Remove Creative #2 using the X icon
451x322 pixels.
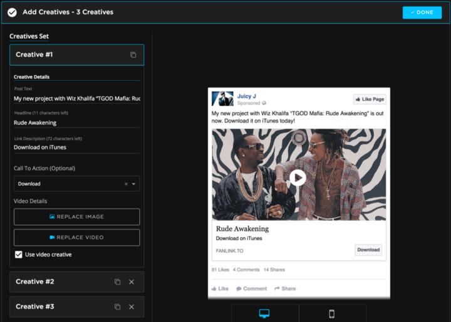132,282
